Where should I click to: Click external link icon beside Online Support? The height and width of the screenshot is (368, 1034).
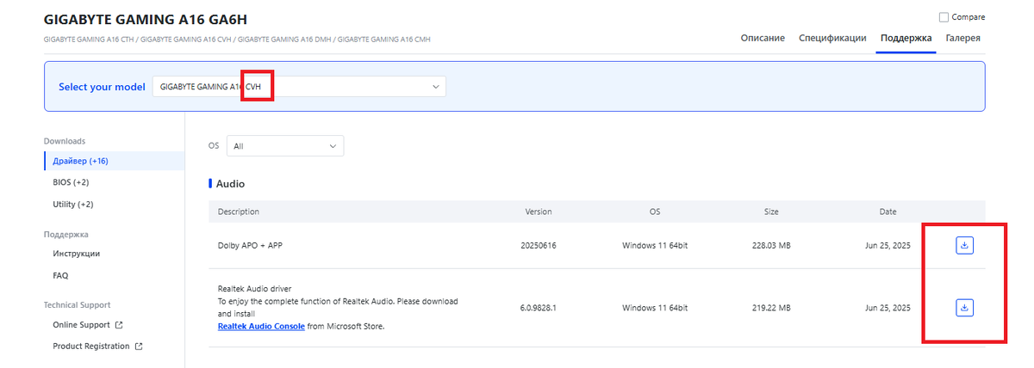point(119,325)
